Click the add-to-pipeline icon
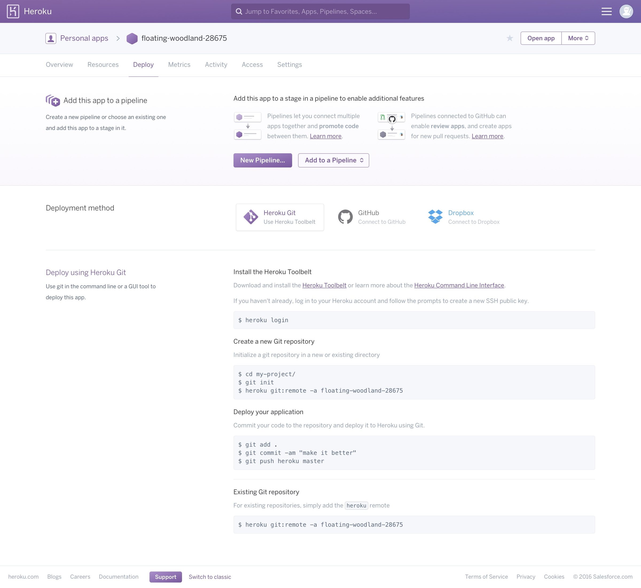 pyautogui.click(x=53, y=101)
